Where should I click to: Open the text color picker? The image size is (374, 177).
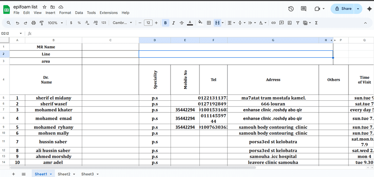pos(190,23)
